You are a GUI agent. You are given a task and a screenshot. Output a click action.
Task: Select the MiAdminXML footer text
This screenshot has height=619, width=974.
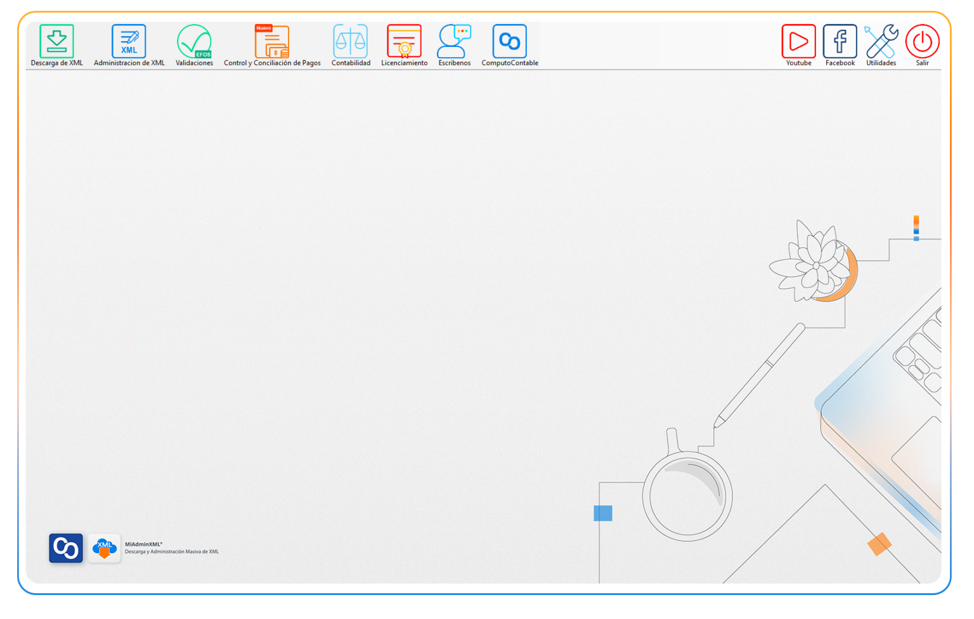click(x=145, y=544)
